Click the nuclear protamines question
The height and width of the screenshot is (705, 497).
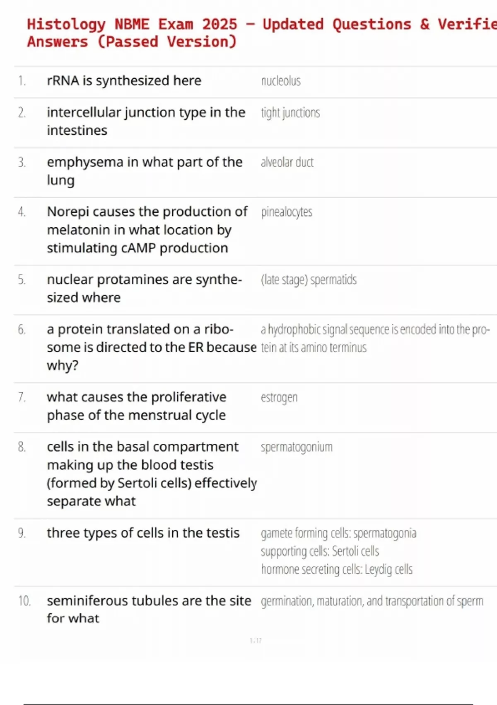point(144,288)
